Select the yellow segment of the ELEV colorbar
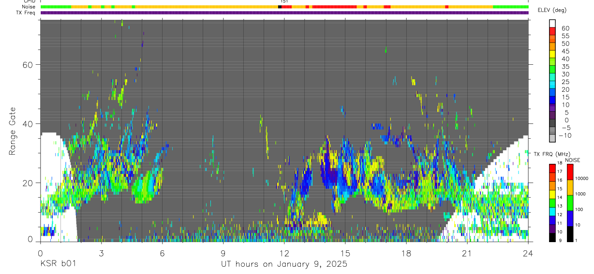 point(552,55)
